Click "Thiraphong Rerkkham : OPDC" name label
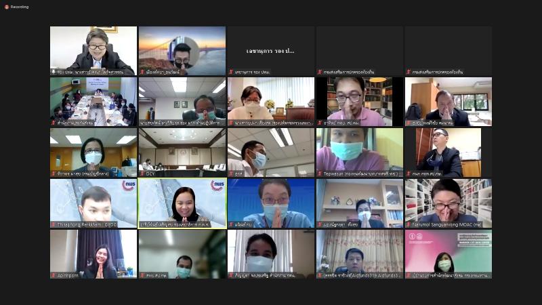542x305 pixels. click(87, 224)
